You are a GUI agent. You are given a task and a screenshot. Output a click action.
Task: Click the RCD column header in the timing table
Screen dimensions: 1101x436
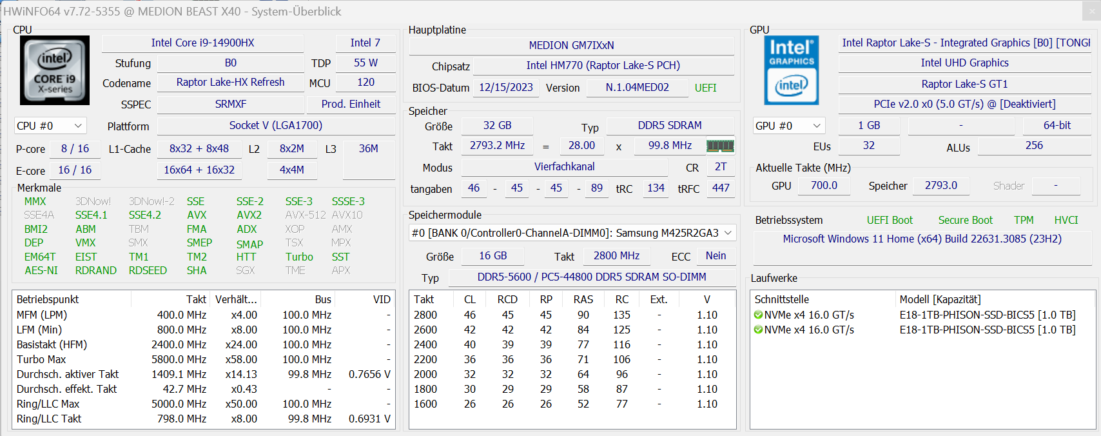pos(507,299)
